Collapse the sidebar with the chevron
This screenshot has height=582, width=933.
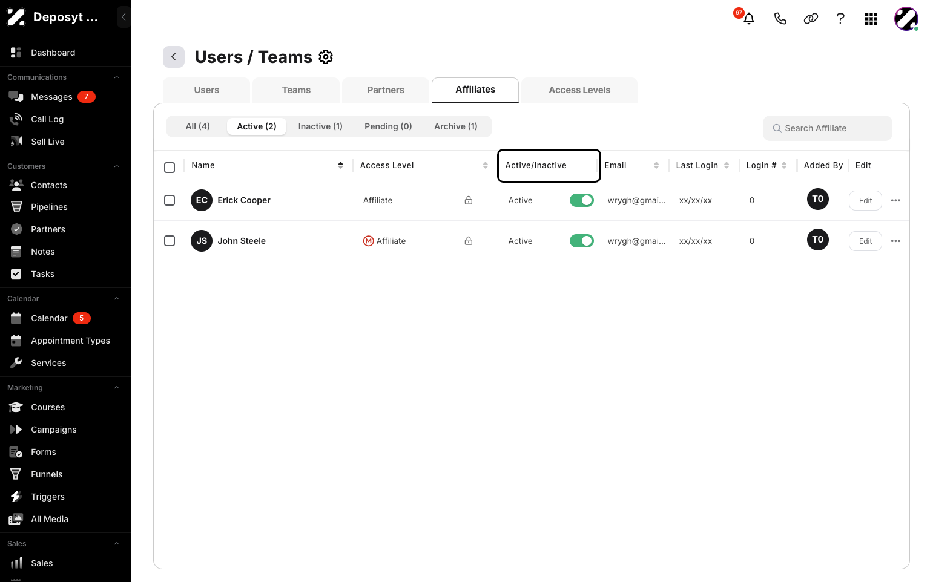(124, 17)
